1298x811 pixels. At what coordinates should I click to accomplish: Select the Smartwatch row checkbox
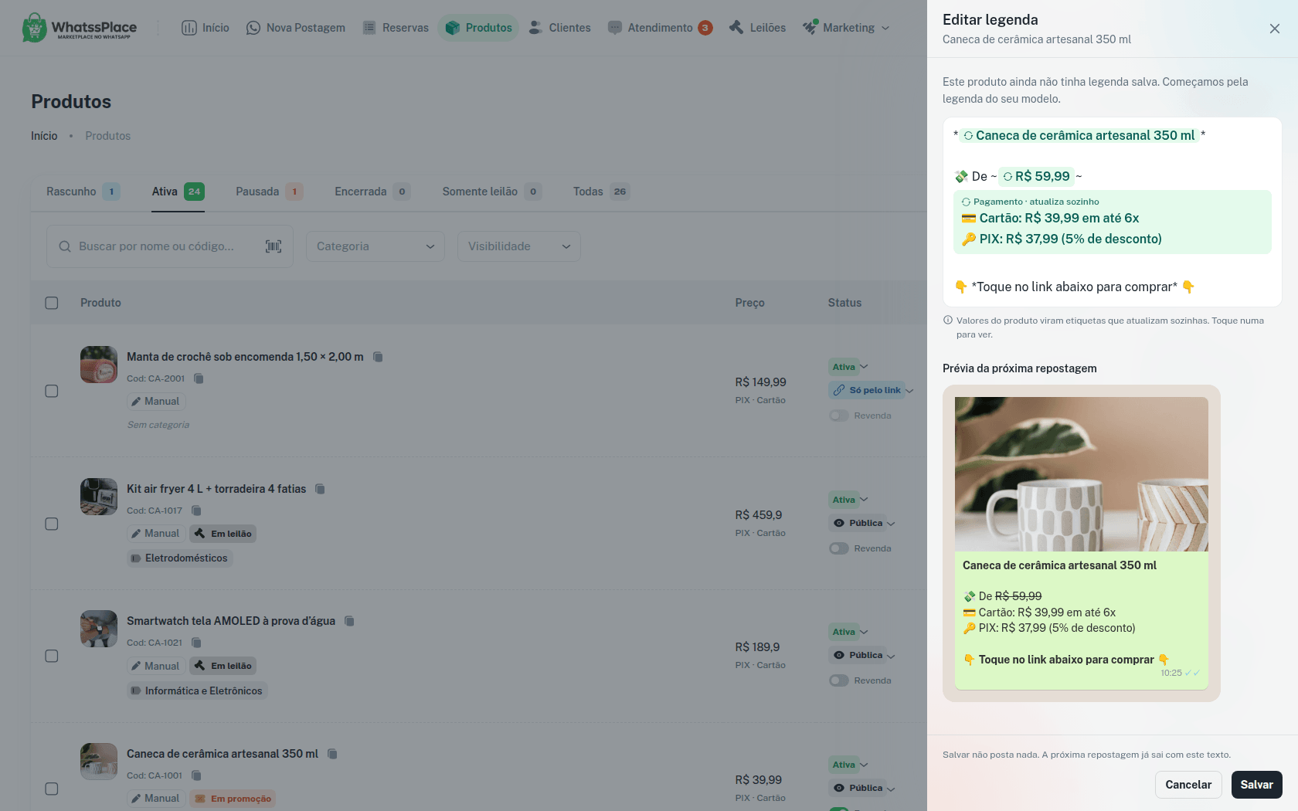(x=52, y=656)
